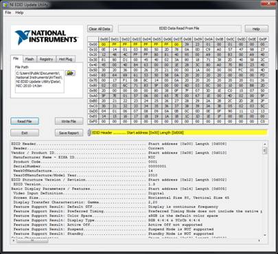Switch to the File tab
Image resolution: width=278 pixels, height=254 pixels.
[x=16, y=59]
